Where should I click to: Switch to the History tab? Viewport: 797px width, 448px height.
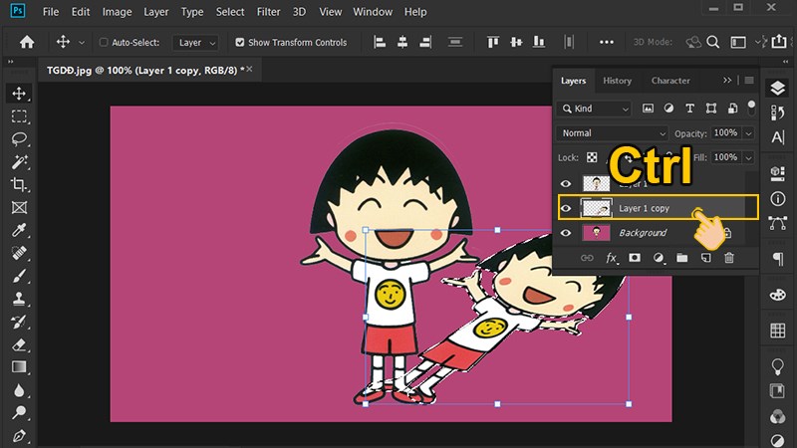tap(617, 81)
